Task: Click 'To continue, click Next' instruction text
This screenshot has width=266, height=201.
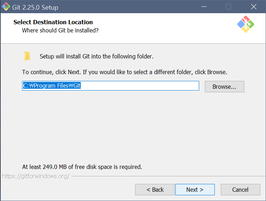Action: coord(124,72)
